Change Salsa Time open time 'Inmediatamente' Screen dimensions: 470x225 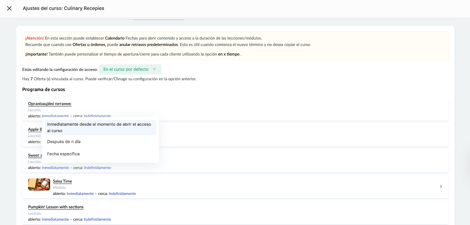tap(80, 194)
